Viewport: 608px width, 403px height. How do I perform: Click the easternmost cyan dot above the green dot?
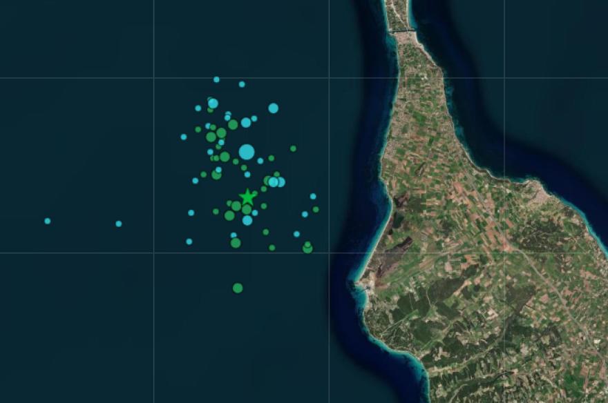(313, 197)
